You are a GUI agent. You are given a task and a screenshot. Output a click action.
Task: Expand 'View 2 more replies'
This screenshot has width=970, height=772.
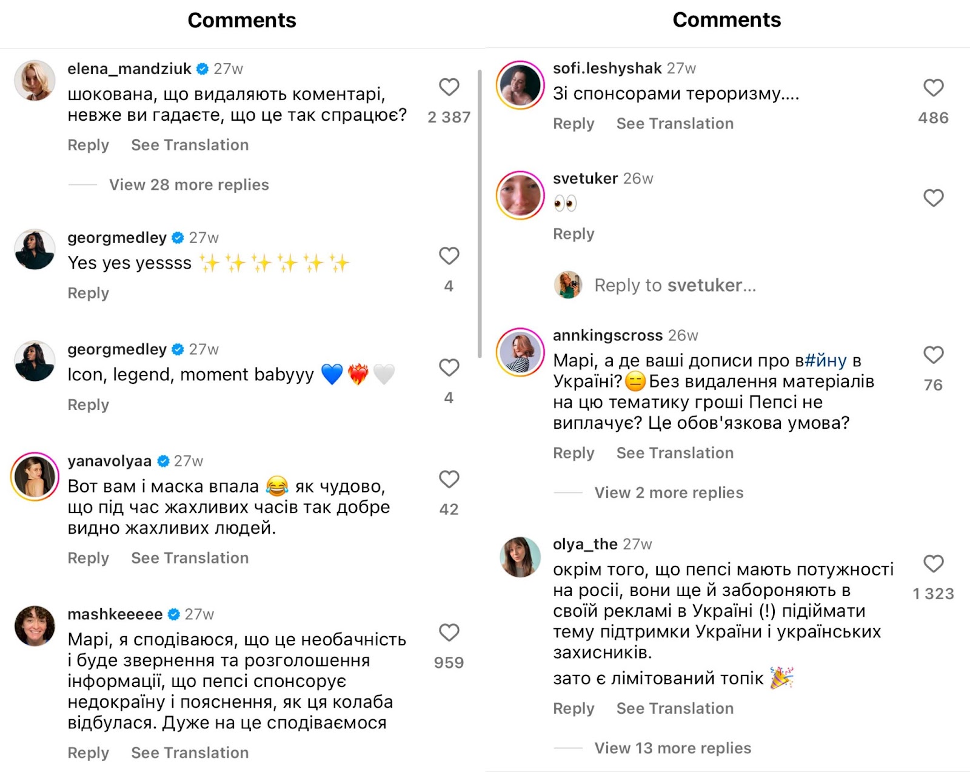669,492
